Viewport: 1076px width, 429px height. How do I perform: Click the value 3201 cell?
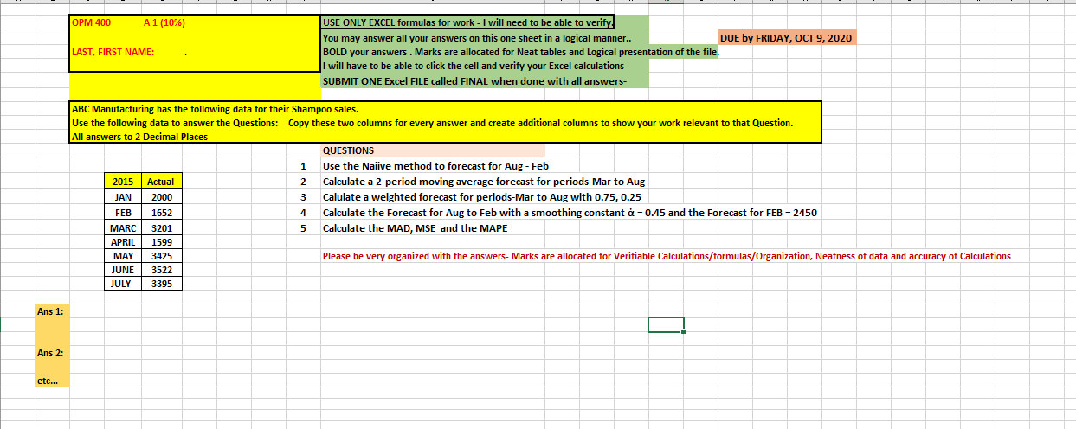[x=161, y=228]
